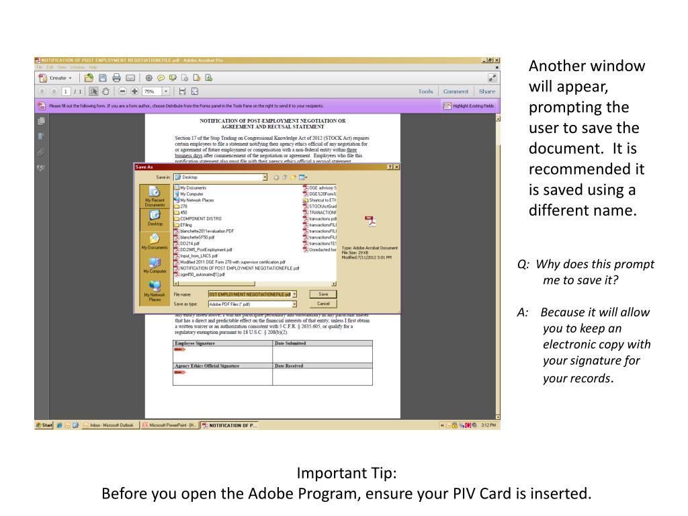Open Attachments paperclip panel in left sidebar
The image size is (688, 516).
tap(41, 153)
